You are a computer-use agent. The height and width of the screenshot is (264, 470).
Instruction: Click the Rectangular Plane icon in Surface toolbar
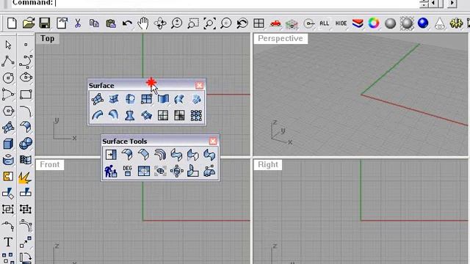pyautogui.click(x=147, y=99)
